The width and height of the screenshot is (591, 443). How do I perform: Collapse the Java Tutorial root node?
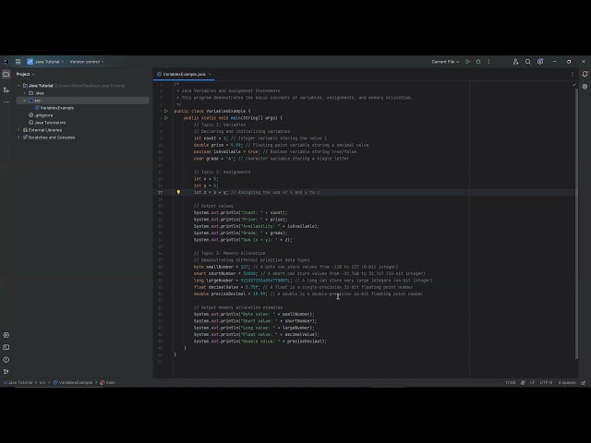pyautogui.click(x=18, y=86)
